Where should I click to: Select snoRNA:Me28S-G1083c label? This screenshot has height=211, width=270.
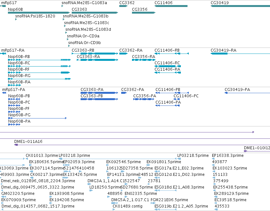click(87, 23)
